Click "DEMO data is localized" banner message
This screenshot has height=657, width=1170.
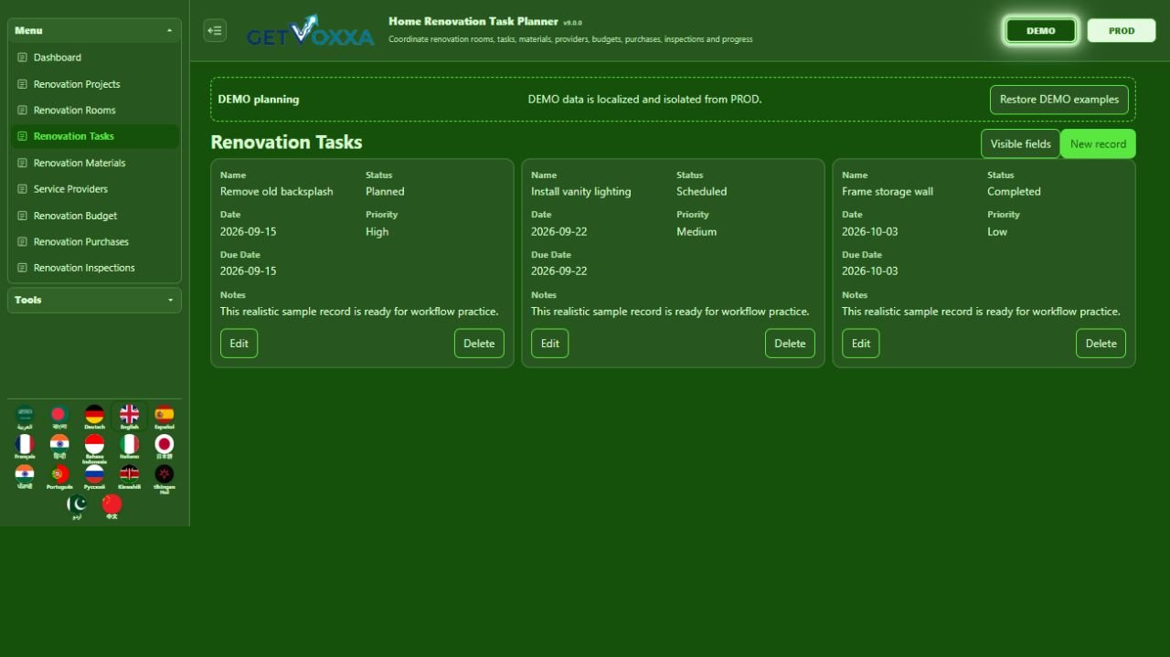[644, 100]
